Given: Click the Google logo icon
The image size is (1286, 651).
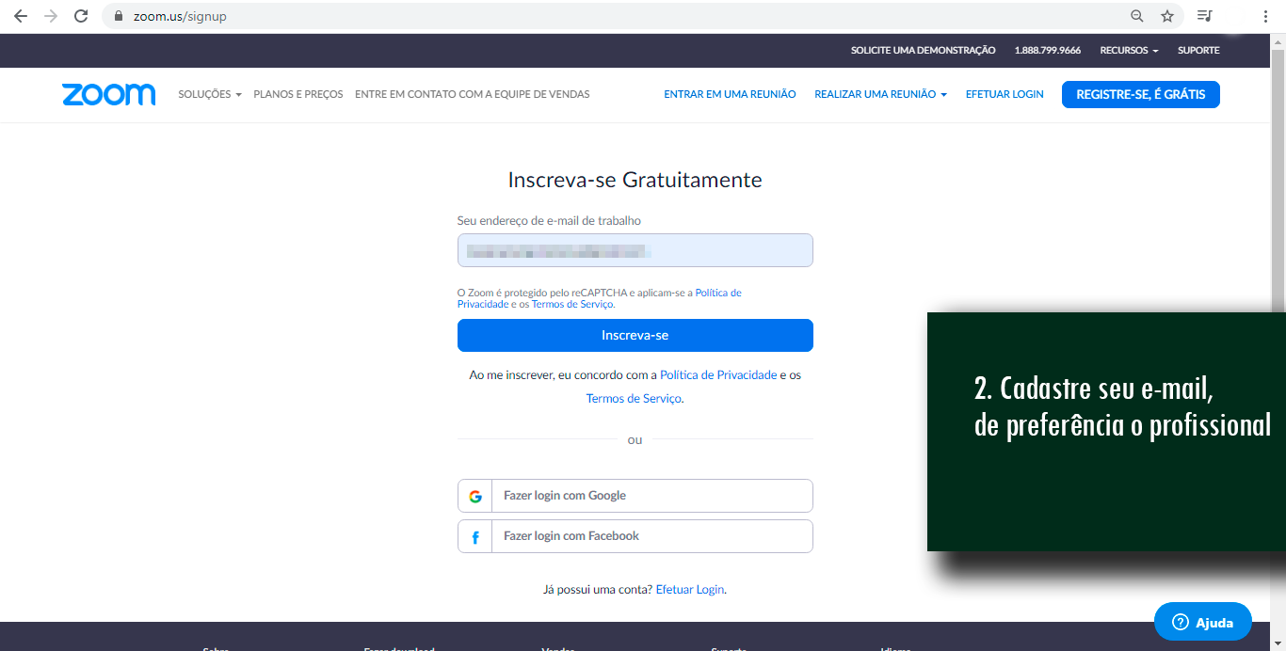Looking at the screenshot, I should click(475, 496).
